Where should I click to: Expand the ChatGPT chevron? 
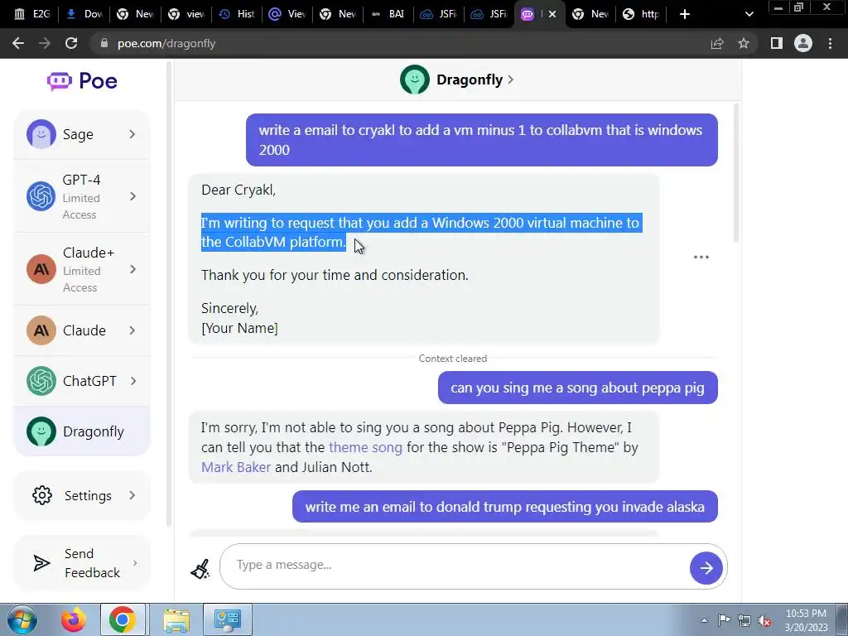(133, 381)
